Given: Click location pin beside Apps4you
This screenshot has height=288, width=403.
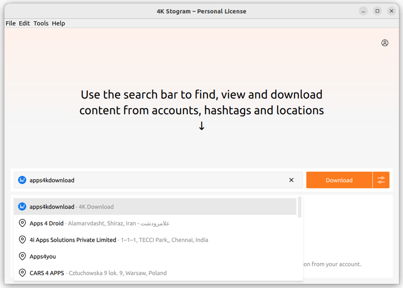Looking at the screenshot, I should point(22,257).
